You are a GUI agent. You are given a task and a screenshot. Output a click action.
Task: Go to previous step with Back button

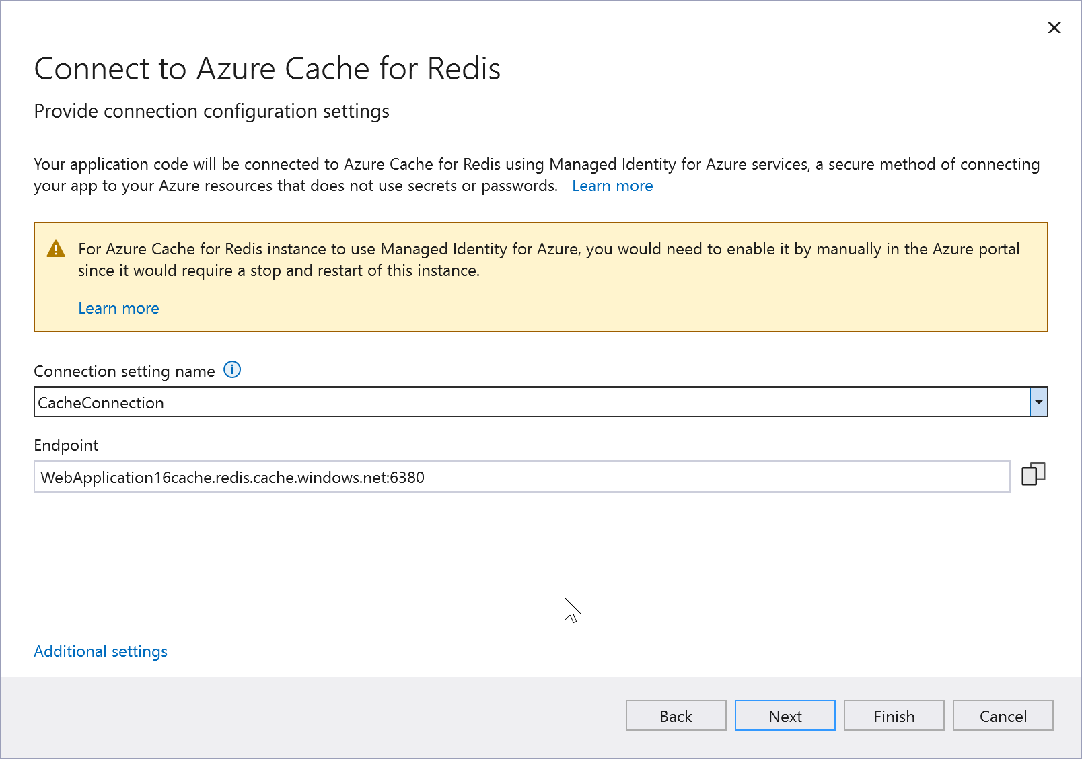click(x=676, y=716)
